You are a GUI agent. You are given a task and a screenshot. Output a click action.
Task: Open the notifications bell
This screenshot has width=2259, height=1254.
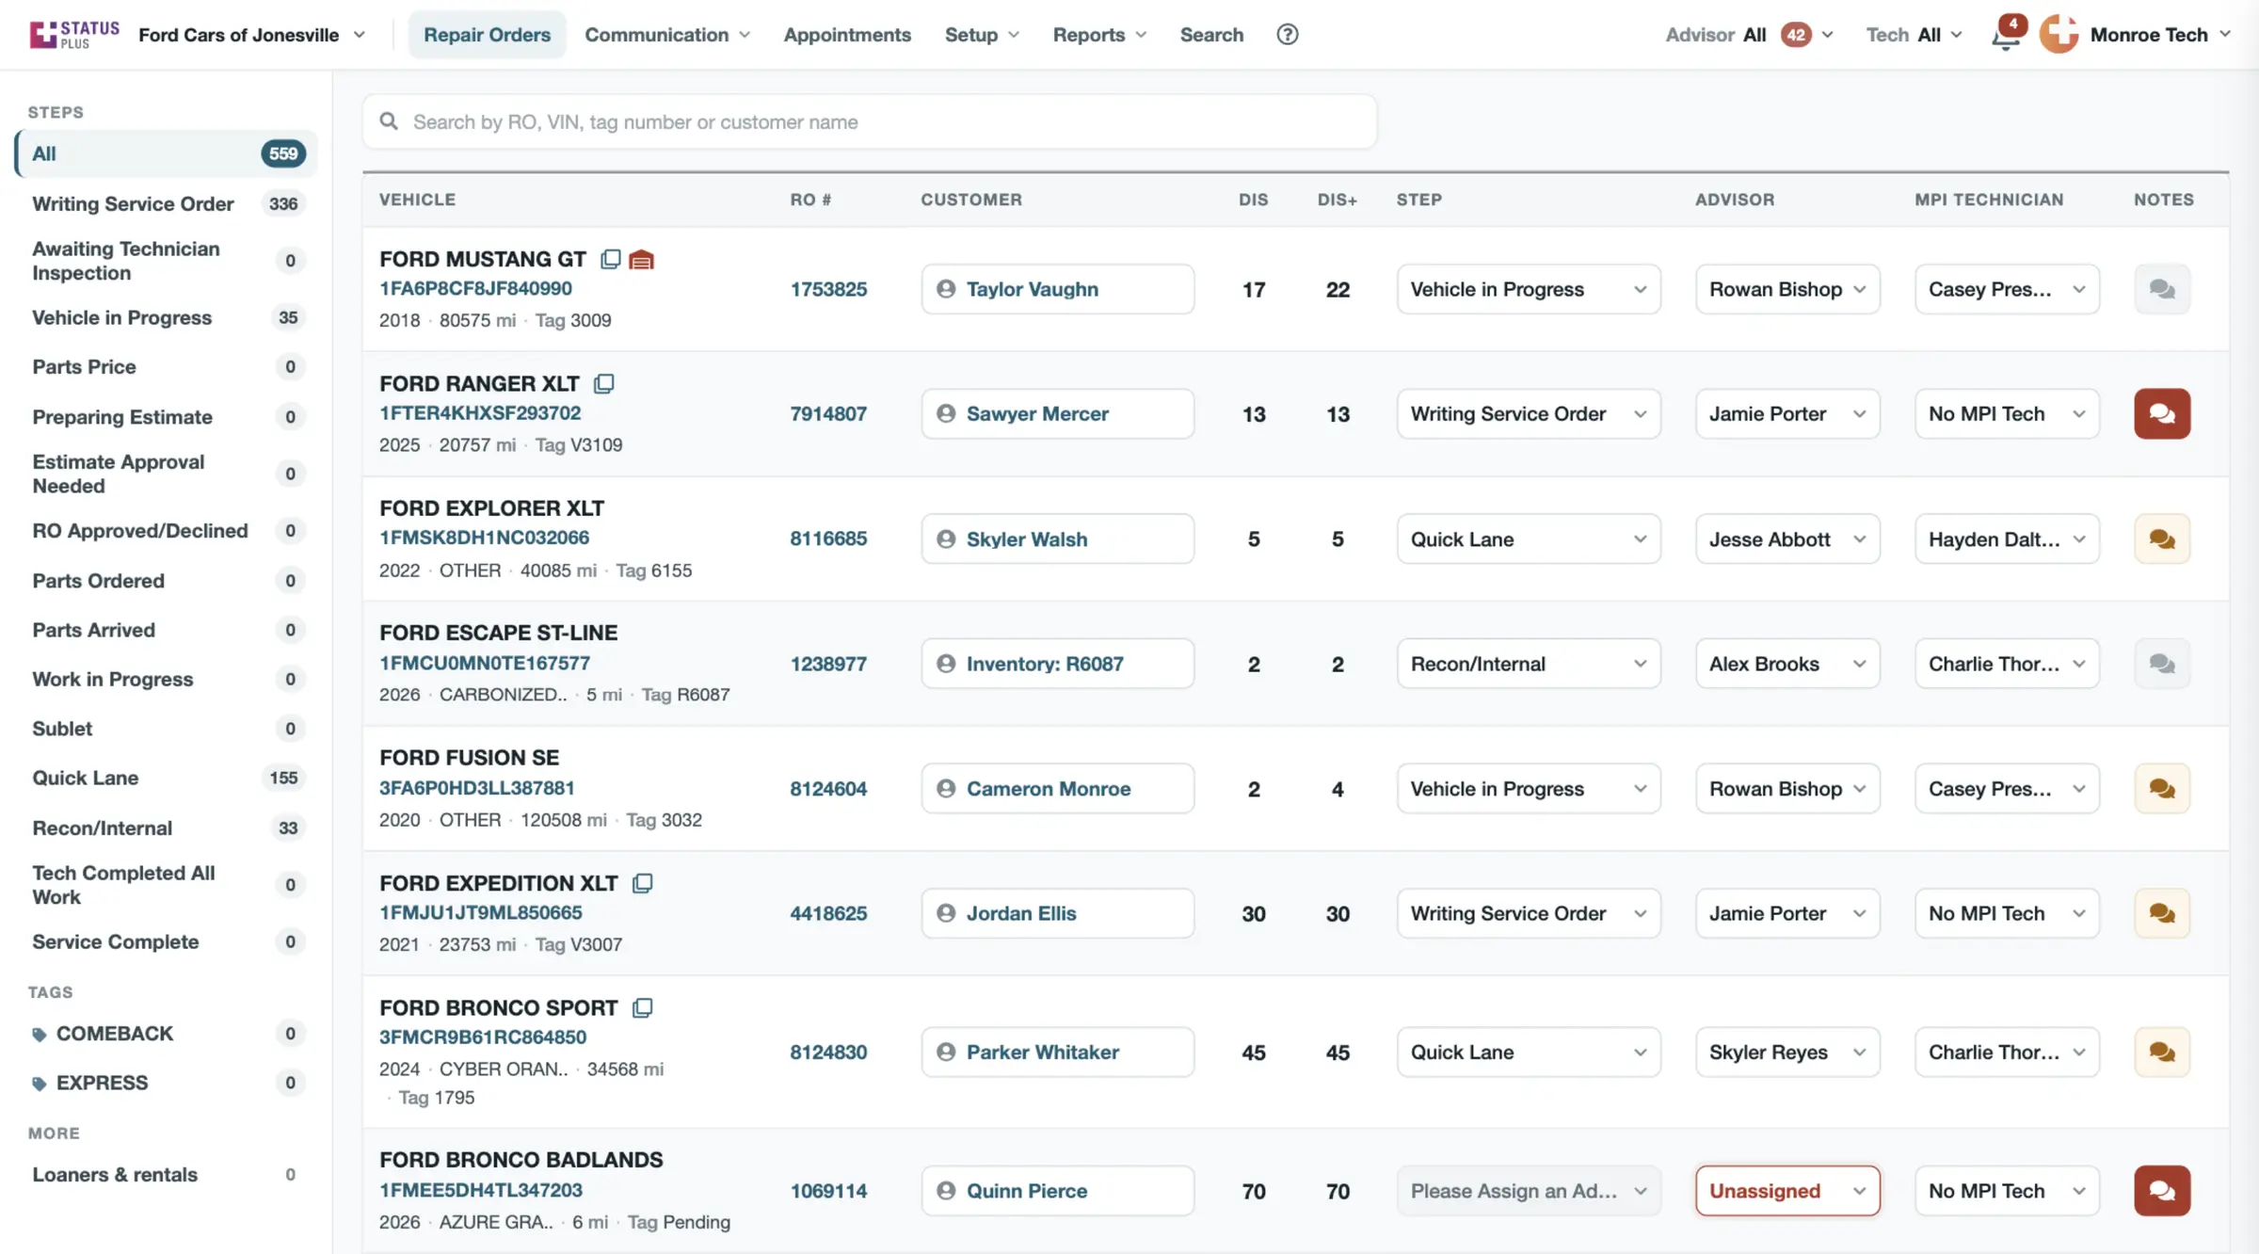point(2006,36)
